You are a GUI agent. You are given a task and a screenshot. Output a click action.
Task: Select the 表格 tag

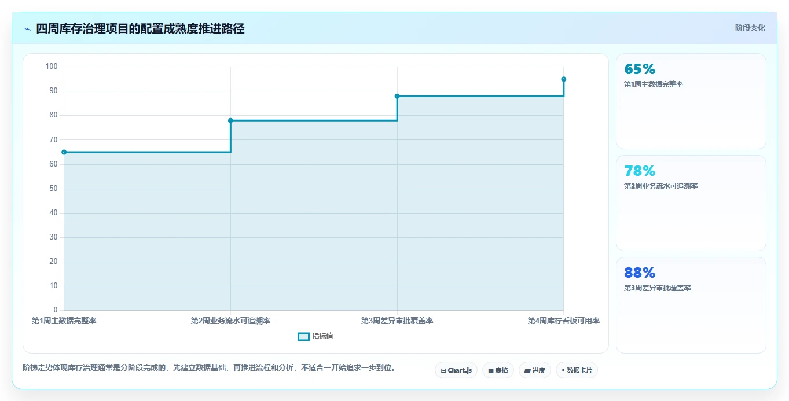click(x=498, y=370)
